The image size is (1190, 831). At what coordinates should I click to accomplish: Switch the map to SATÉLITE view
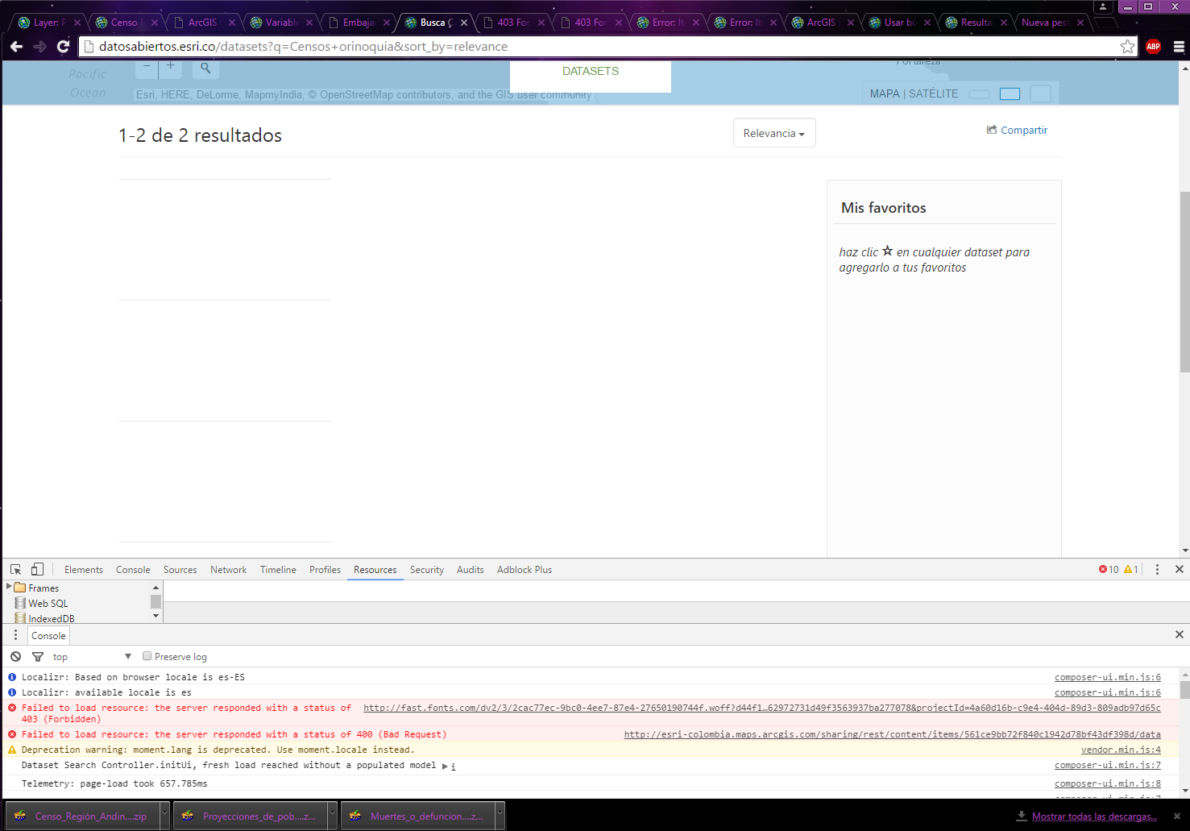pos(934,93)
